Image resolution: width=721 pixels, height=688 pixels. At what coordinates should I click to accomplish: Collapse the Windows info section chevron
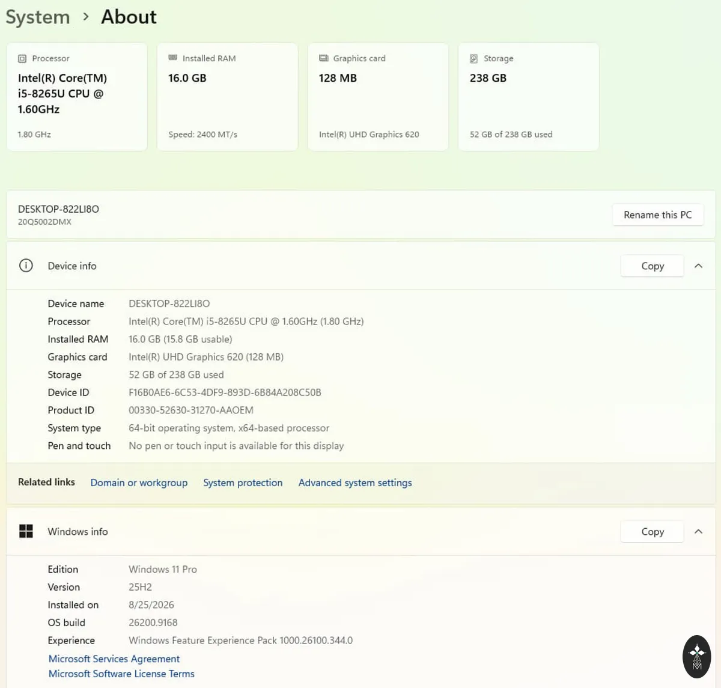tap(698, 531)
